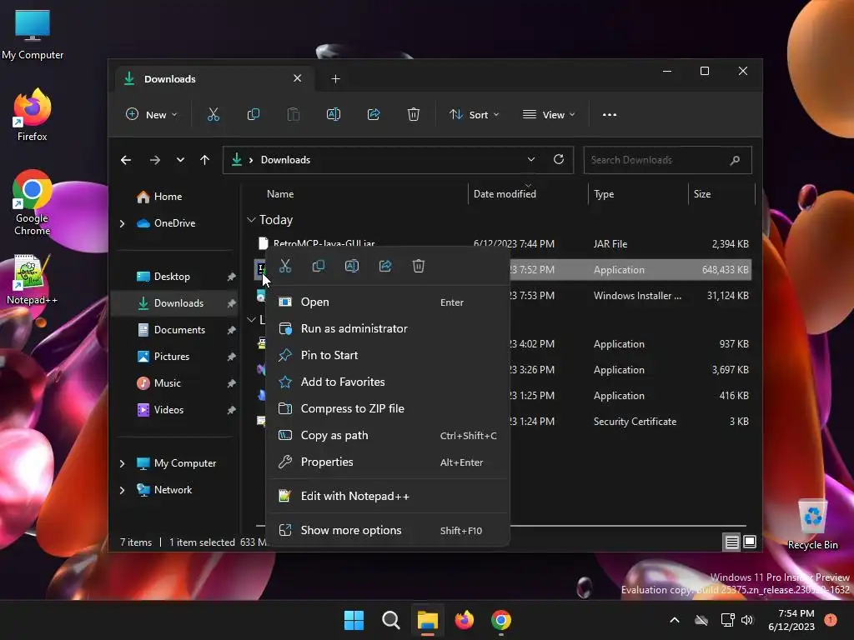This screenshot has height=640, width=854.
Task: Expand the address bar history dropdown
Action: [531, 159]
